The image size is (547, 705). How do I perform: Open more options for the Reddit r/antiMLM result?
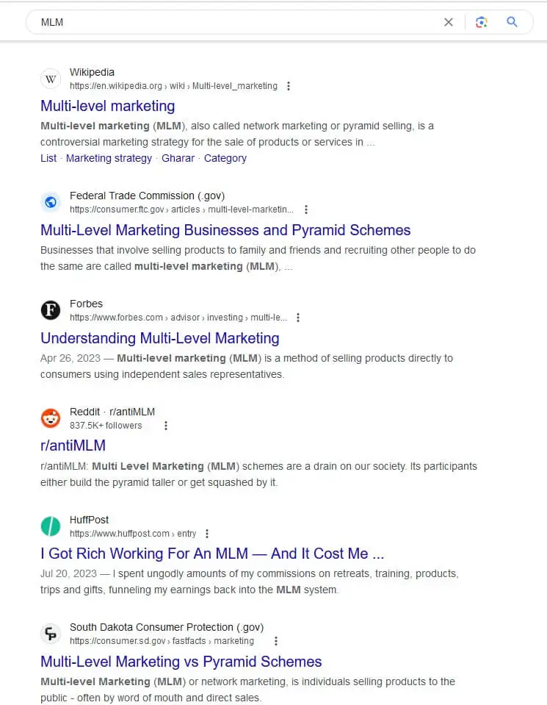[166, 426]
